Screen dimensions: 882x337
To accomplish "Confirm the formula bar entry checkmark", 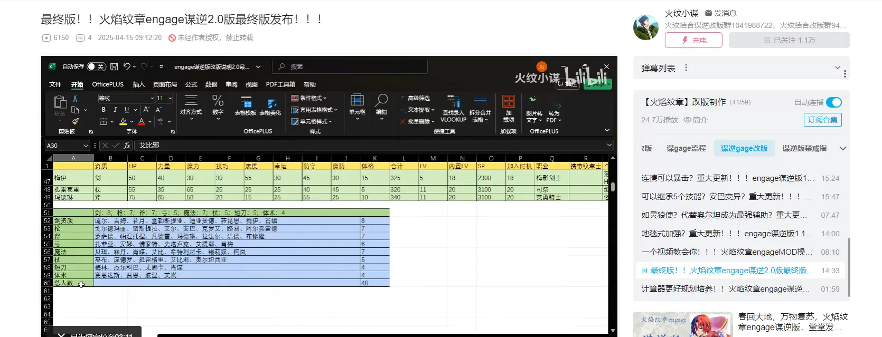I will click(116, 146).
